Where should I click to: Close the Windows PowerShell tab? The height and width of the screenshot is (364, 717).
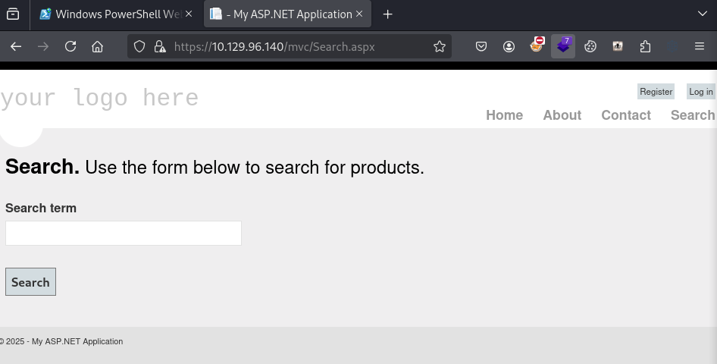[189, 14]
